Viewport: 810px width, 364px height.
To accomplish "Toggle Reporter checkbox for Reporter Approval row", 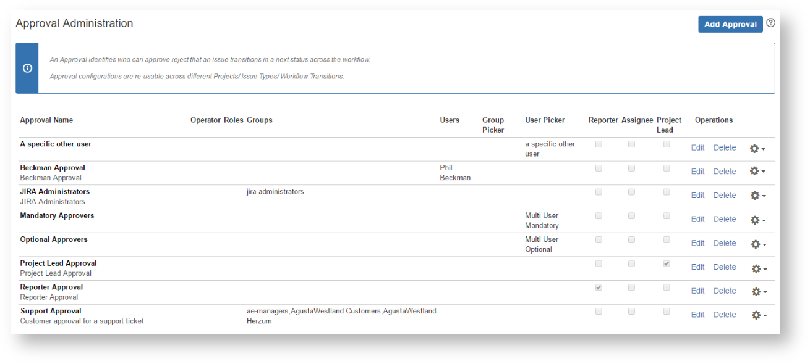I will [599, 287].
